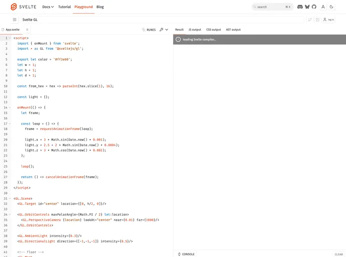Click the 'loading Svelte compiler...' message
The width and height of the screenshot is (346, 257).
click(200, 40)
